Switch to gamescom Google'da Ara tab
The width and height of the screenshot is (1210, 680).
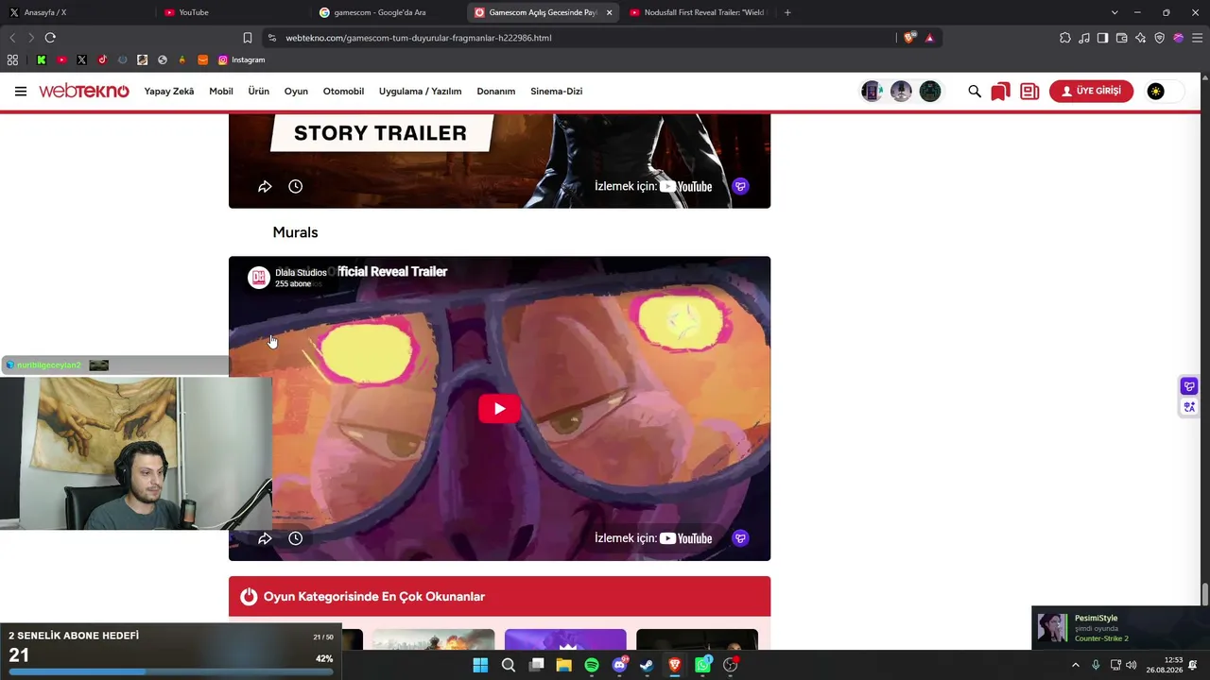388,12
